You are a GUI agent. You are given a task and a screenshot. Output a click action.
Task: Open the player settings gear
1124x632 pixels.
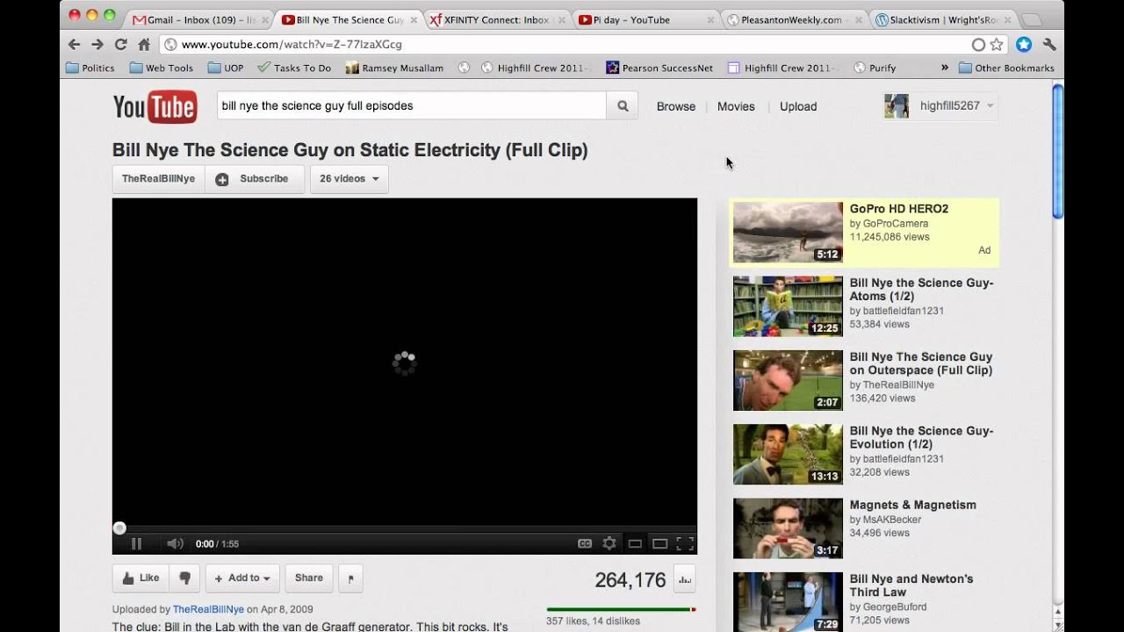point(609,543)
